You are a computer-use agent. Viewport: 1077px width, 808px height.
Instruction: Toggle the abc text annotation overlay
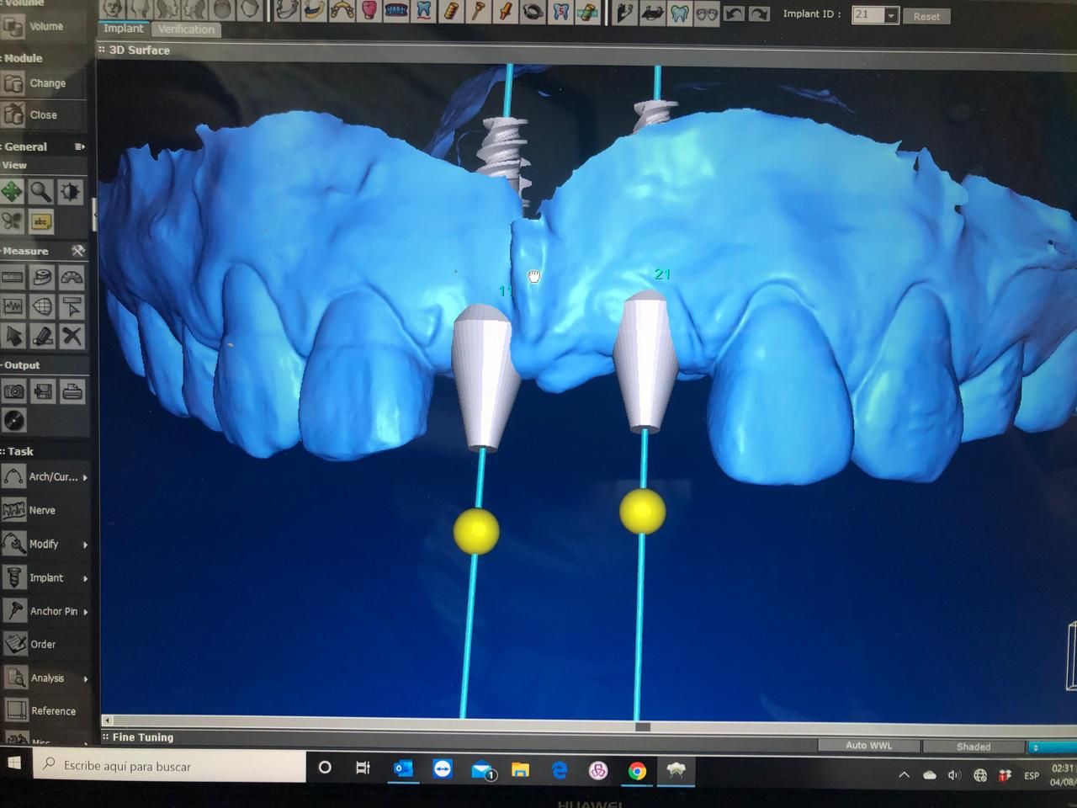(40, 222)
